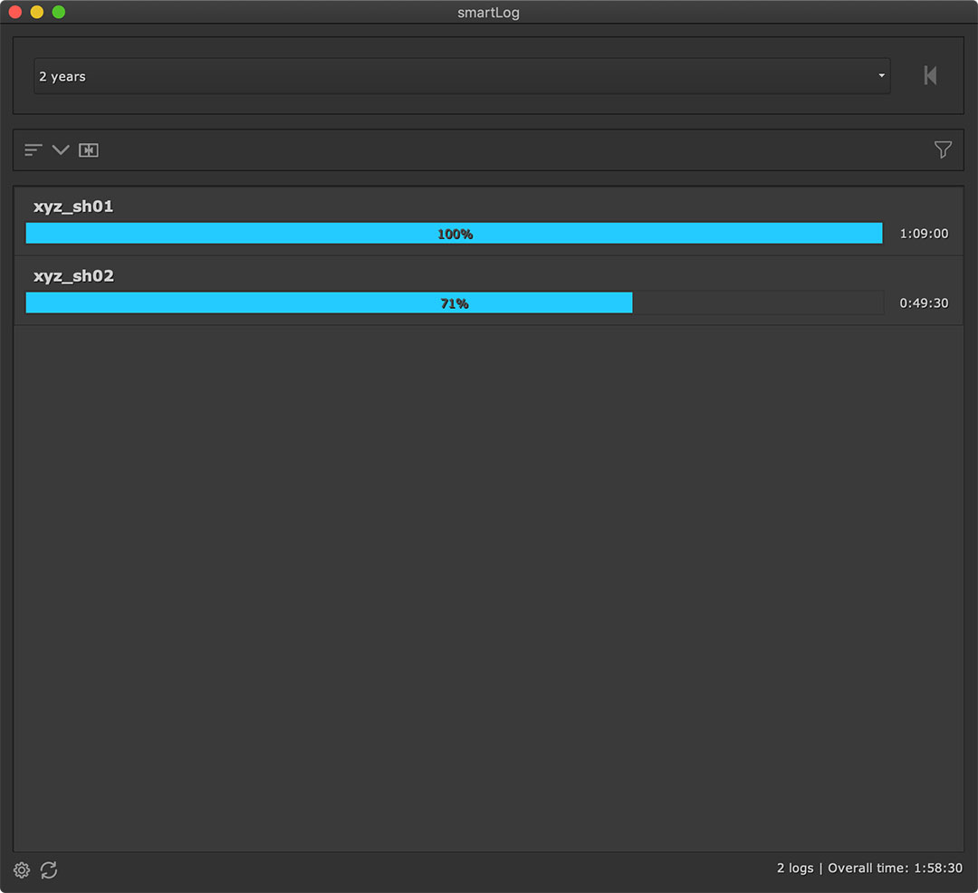This screenshot has height=893, width=978.
Task: Click the green maximize window button
Action: tap(59, 13)
